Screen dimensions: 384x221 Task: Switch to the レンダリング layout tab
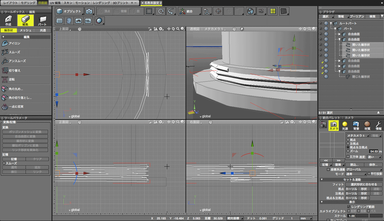click(102, 3)
